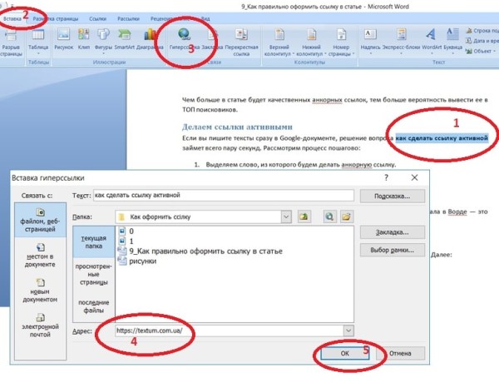This screenshot has height=383, width=499.
Task: Confirm the hyperlink with OK
Action: tap(344, 353)
